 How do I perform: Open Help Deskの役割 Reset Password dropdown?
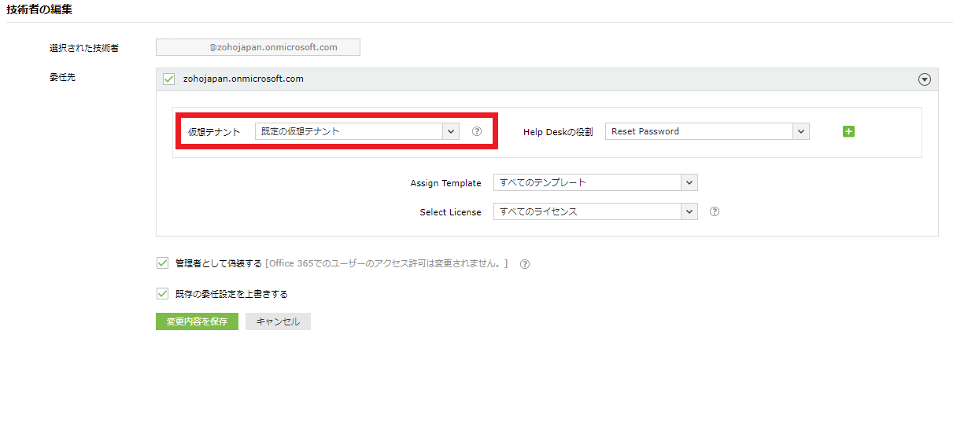(707, 131)
